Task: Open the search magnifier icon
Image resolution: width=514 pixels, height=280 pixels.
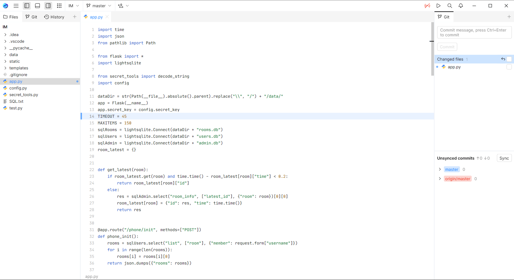Action: (450, 6)
